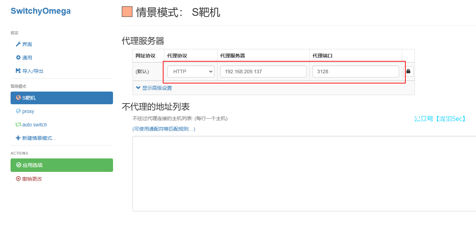Image resolution: width=476 pixels, height=237 pixels.
Task: Click the gear icon beside 通用
Action: [x=18, y=57]
